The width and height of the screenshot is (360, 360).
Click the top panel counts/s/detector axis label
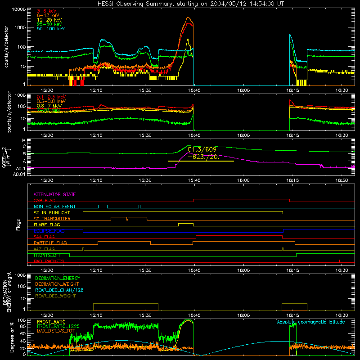tap(6, 47)
